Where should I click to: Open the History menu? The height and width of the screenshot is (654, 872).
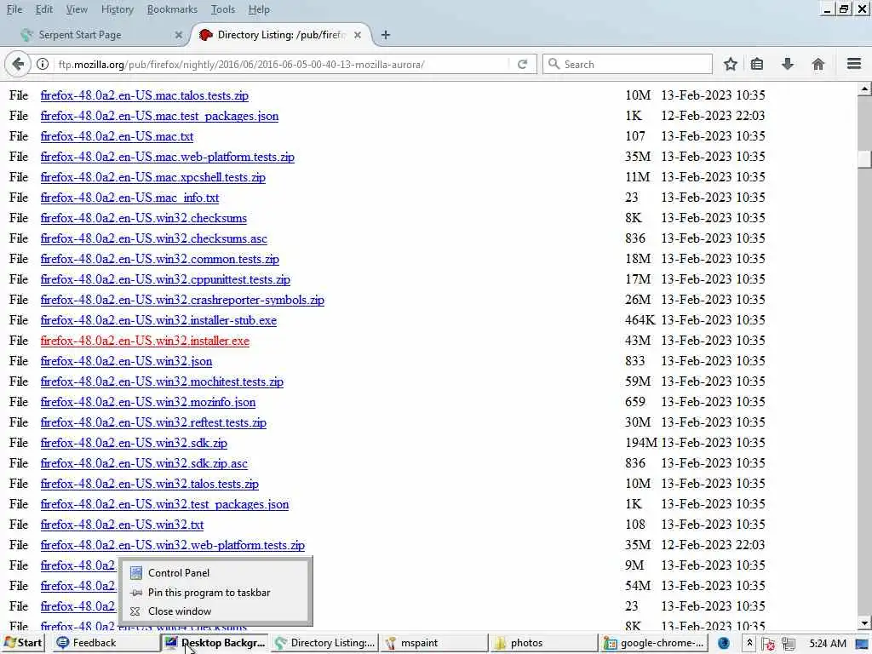(x=118, y=9)
